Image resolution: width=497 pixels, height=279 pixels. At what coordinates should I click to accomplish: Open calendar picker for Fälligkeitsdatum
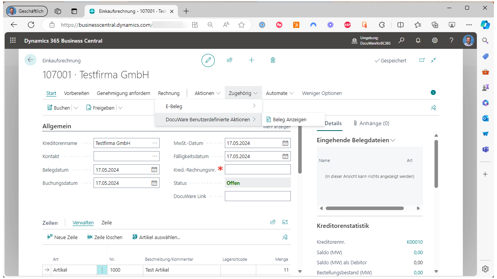(x=285, y=157)
